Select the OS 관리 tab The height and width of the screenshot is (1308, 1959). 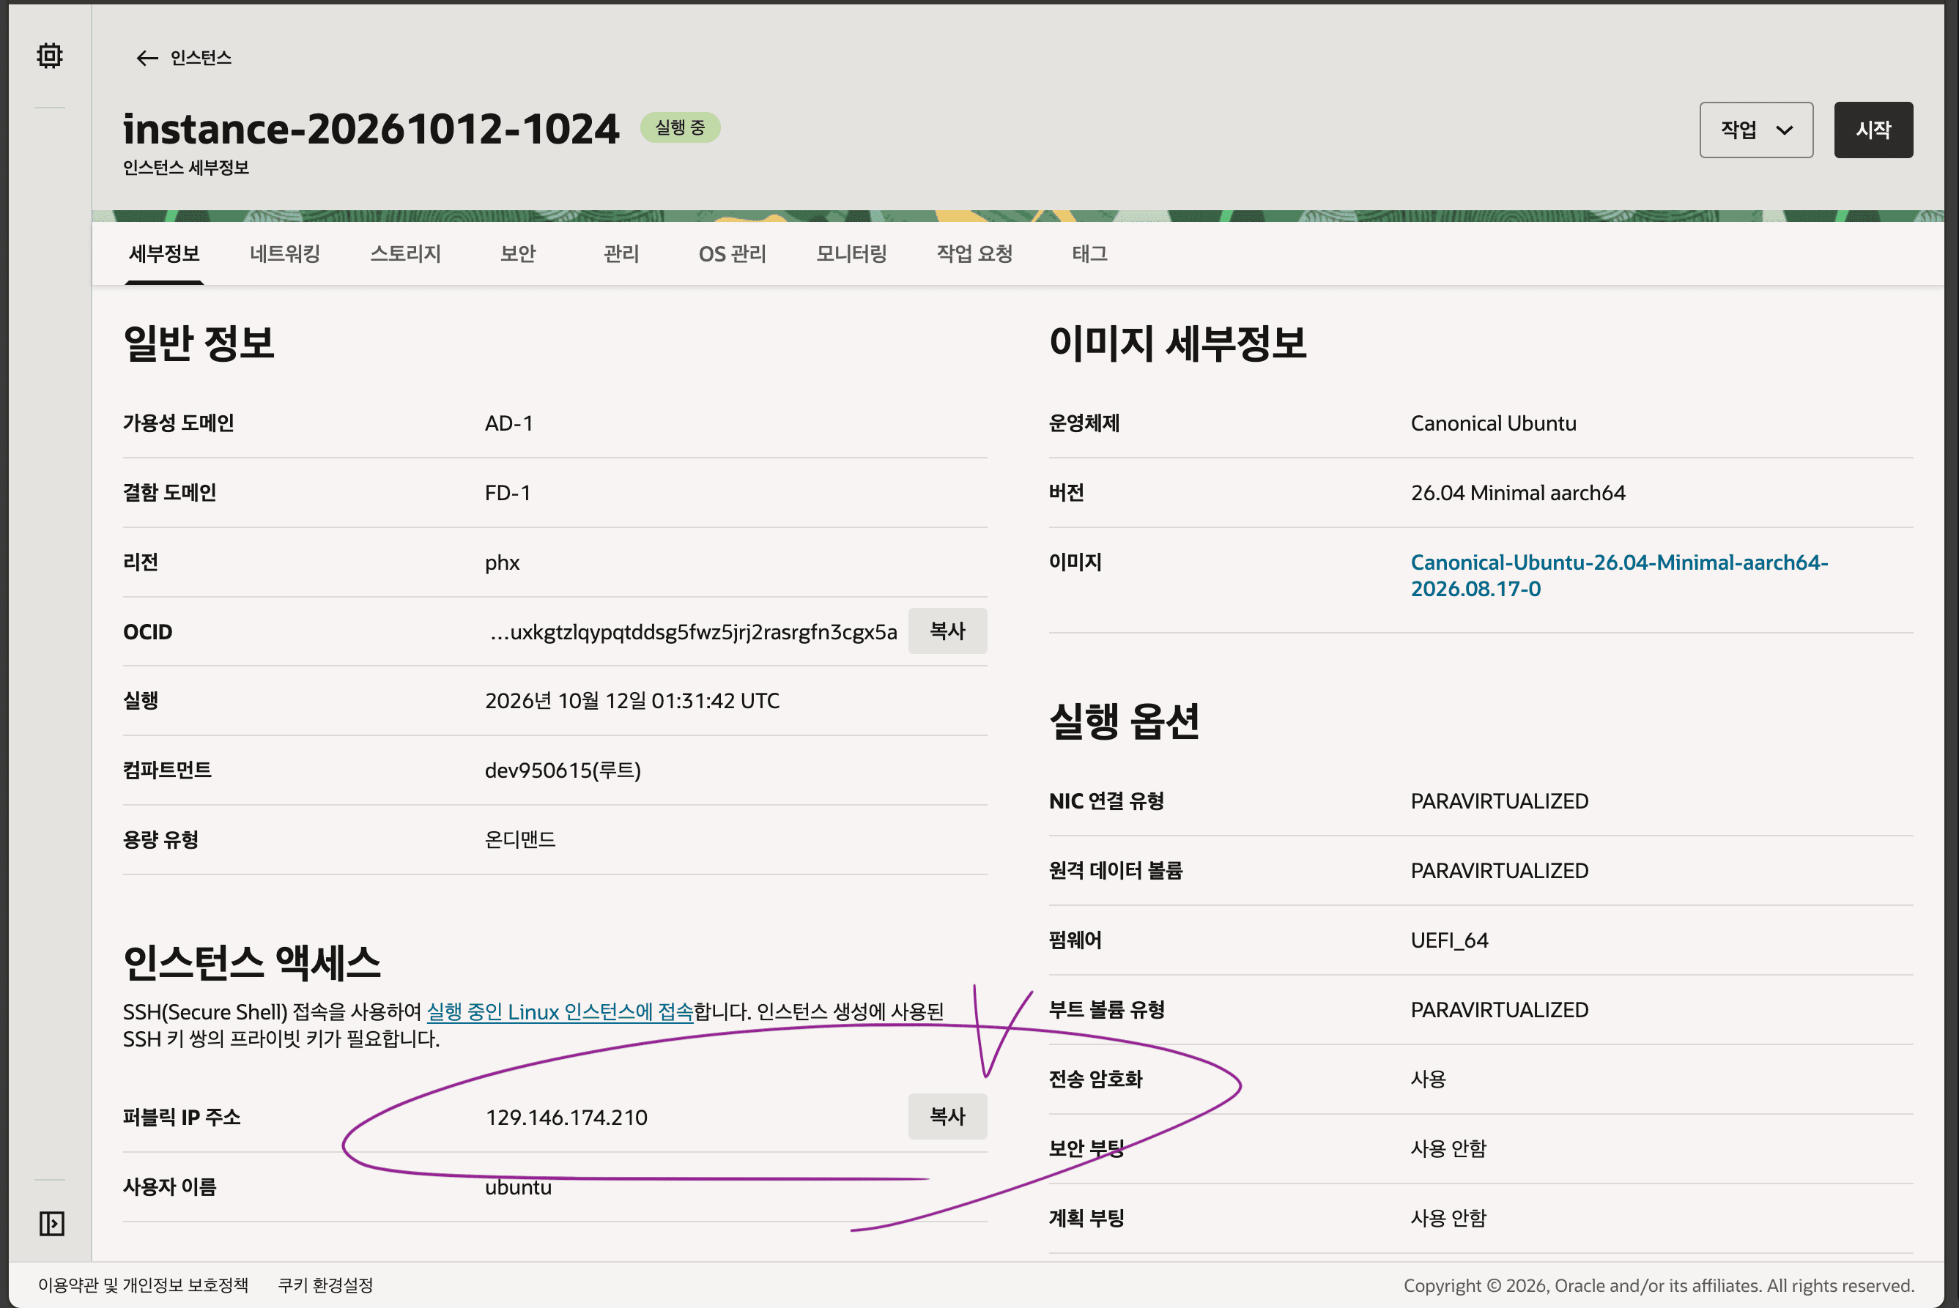point(733,253)
